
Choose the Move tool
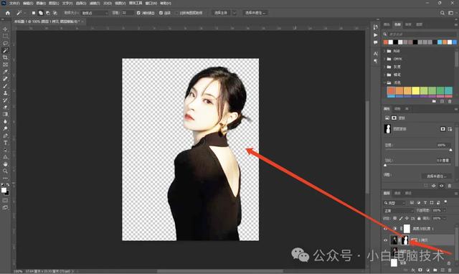pos(5,29)
